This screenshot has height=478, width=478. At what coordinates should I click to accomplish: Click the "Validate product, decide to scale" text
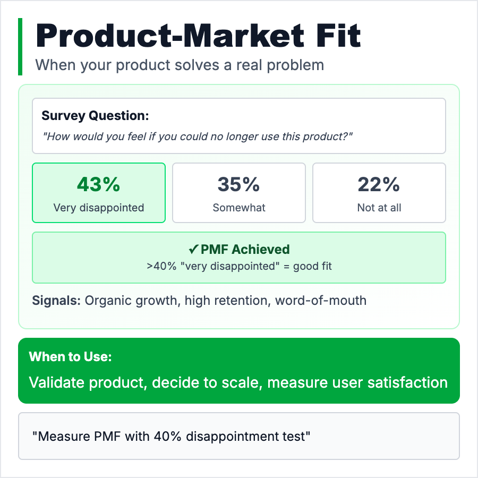(x=145, y=382)
